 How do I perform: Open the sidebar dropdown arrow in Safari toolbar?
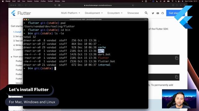click(22, 5)
